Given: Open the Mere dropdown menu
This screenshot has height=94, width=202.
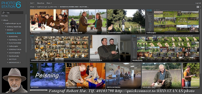Looking at the screenshot, I should click(49, 3).
